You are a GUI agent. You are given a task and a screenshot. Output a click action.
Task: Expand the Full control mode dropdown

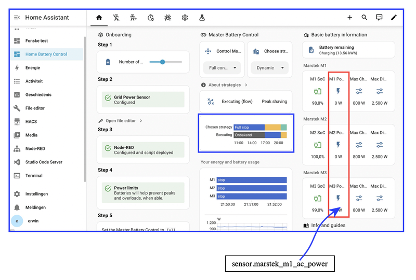point(222,68)
